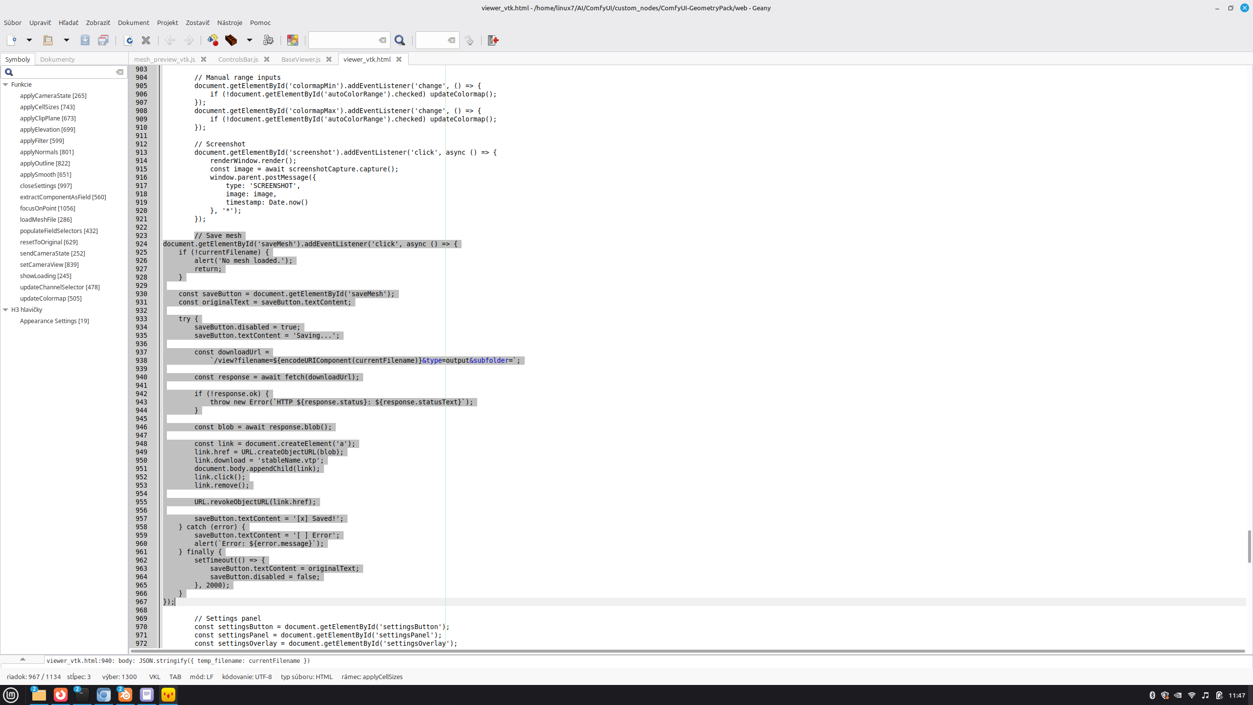
Task: Collapse the H3 hlavičky tree group
Action: (x=6, y=310)
